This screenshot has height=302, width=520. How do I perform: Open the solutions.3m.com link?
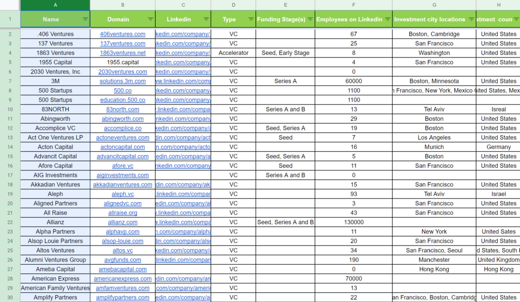pos(123,81)
